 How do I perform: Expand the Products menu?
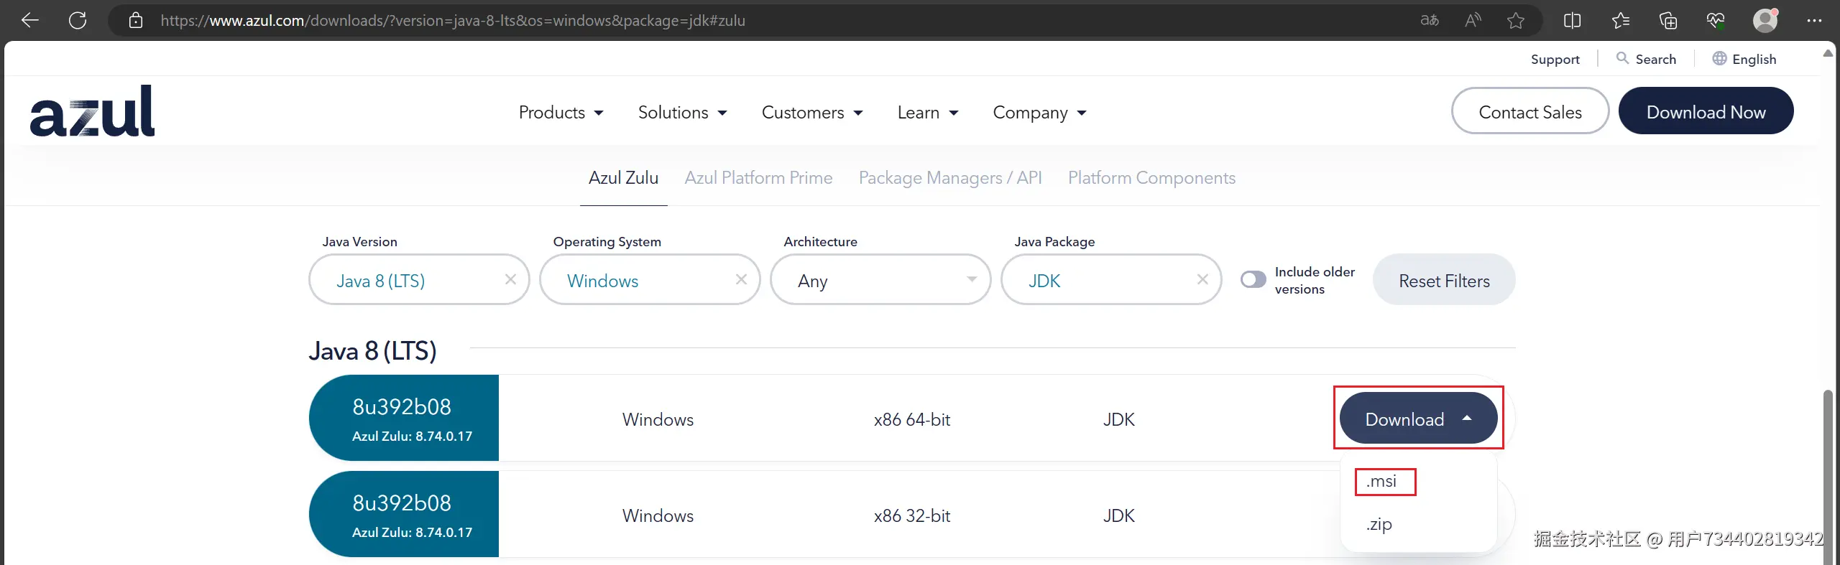tap(561, 113)
